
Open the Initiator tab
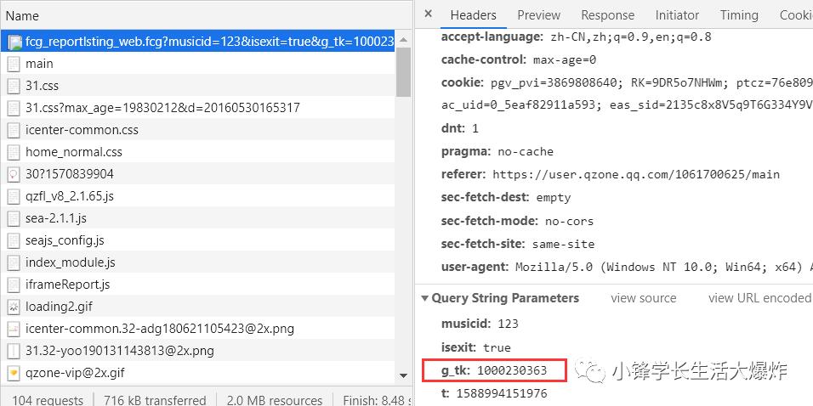tap(677, 15)
